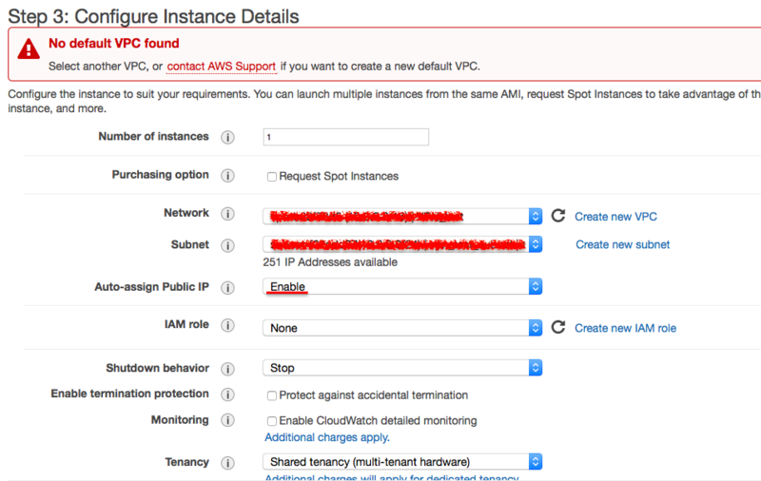Open the Tenancy dropdown
Image resolution: width=761 pixels, height=481 pixels.
click(x=402, y=462)
